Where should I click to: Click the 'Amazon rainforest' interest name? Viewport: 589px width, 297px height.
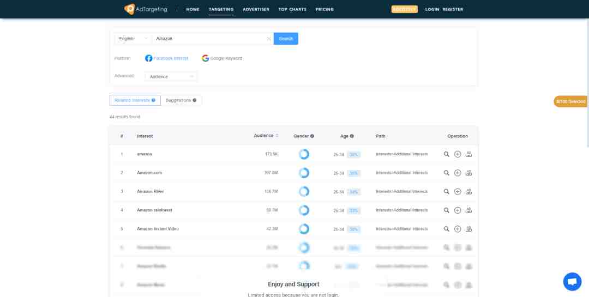tap(154, 210)
